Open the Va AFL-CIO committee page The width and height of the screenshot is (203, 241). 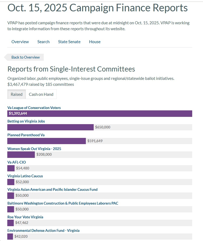[16, 162]
